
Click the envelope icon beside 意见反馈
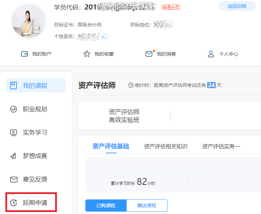coord(14,180)
